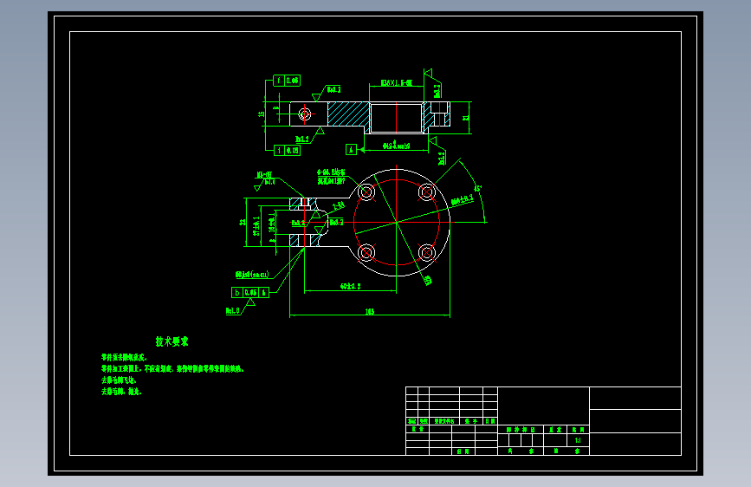This screenshot has width=751, height=487.
Task: Click the 105 overall length dimension
Action: coord(369,312)
